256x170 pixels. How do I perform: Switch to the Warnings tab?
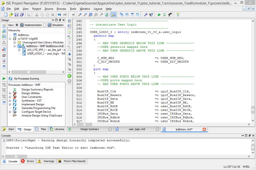tap(46, 161)
